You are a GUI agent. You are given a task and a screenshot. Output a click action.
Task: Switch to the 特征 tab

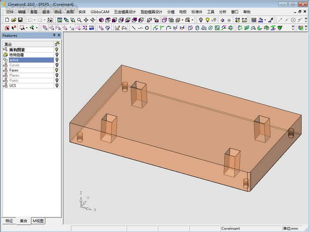coord(9,221)
